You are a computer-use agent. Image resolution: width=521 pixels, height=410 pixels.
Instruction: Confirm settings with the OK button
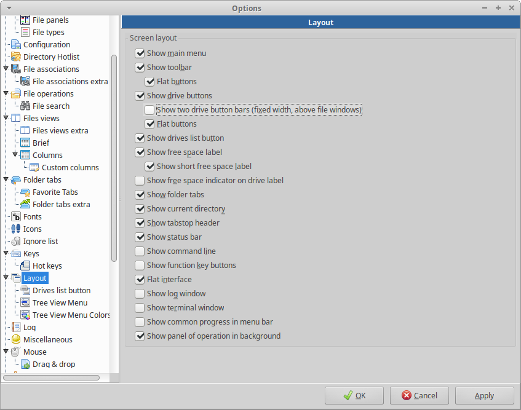[354, 395]
